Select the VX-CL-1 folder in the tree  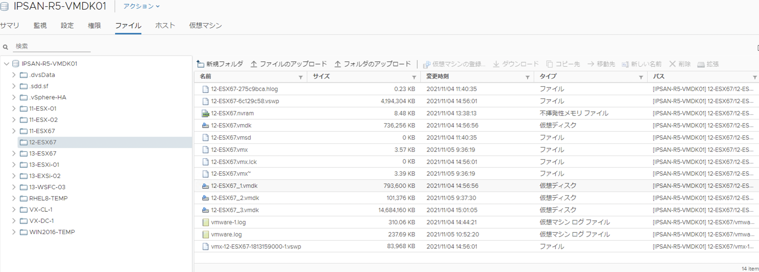click(41, 210)
